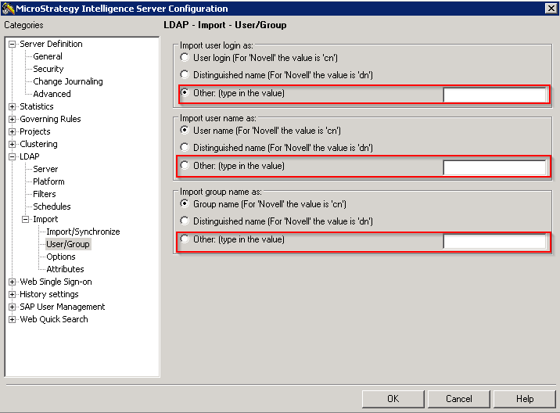Select the LDAP Filters category

(45, 194)
